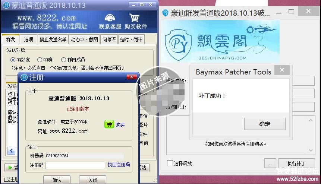
Task: Click the patcher log scroll-up arrow
Action: (x=311, y=120)
